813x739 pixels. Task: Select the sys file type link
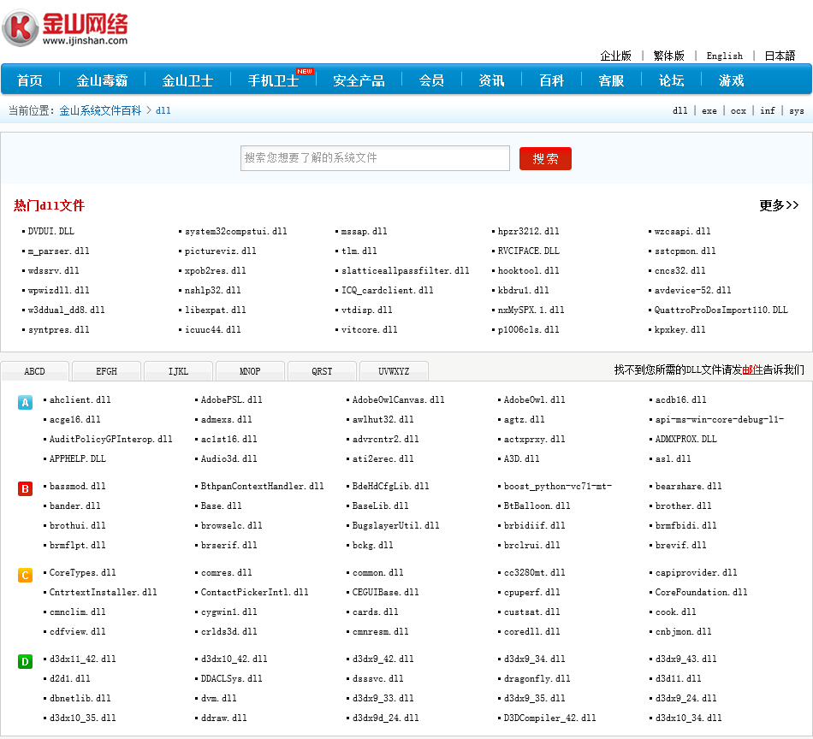[x=797, y=111]
